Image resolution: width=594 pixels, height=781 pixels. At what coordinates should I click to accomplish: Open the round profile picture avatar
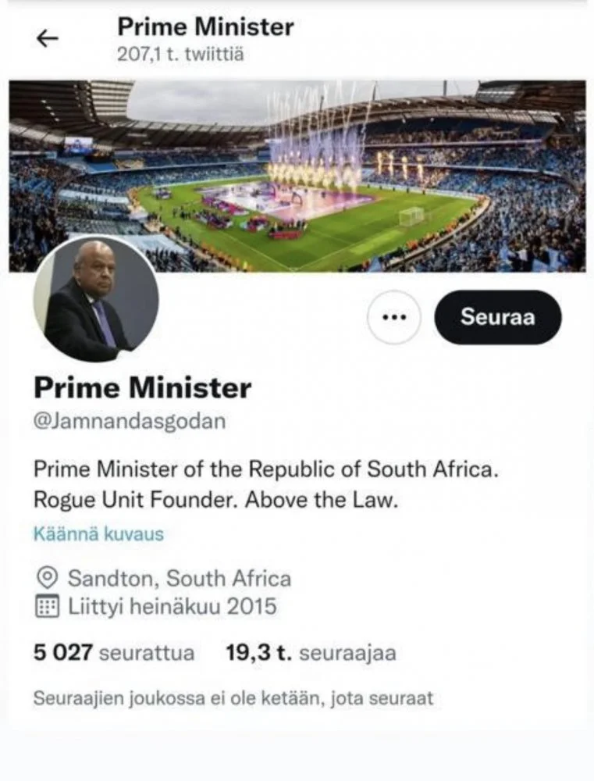click(96, 299)
